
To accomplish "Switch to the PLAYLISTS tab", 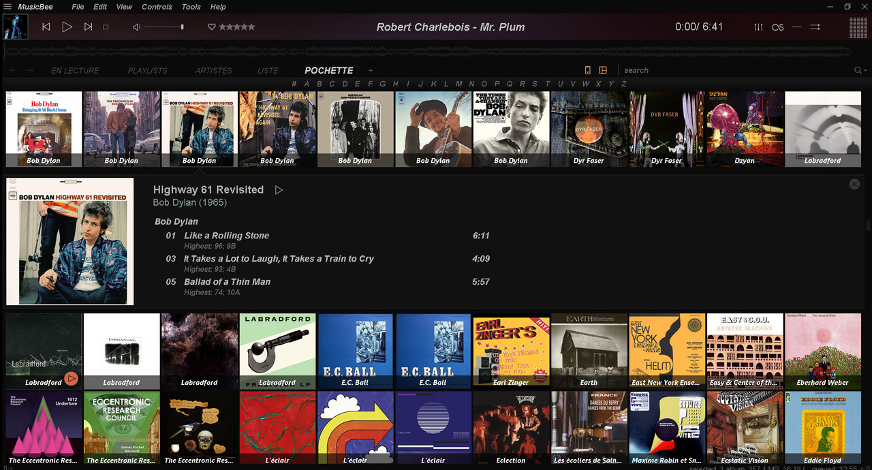I will [x=147, y=70].
